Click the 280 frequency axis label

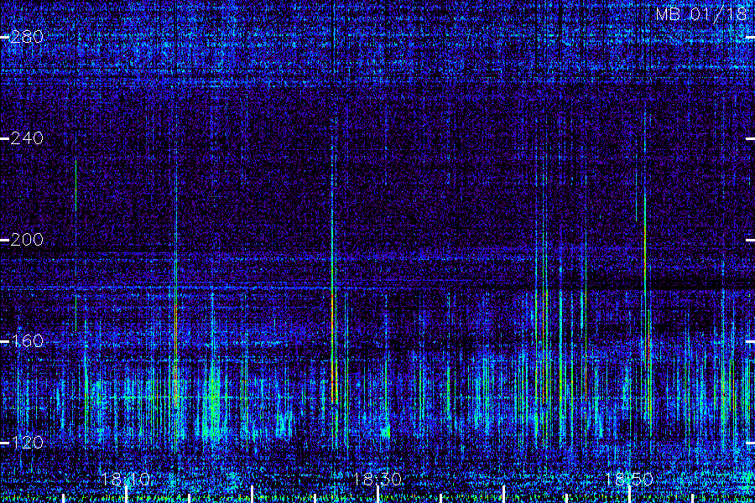click(27, 37)
